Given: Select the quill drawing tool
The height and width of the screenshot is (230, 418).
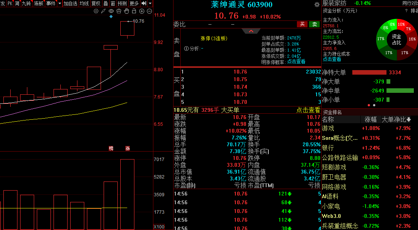Looking at the screenshot, I should pyautogui.click(x=103, y=11).
